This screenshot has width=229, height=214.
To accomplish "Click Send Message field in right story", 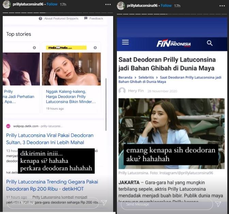I will (167, 204).
